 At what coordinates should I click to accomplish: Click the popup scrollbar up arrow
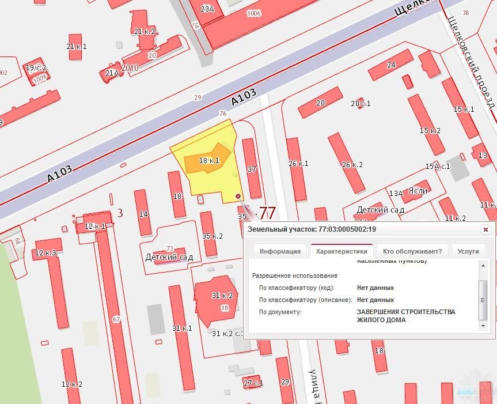point(483,264)
